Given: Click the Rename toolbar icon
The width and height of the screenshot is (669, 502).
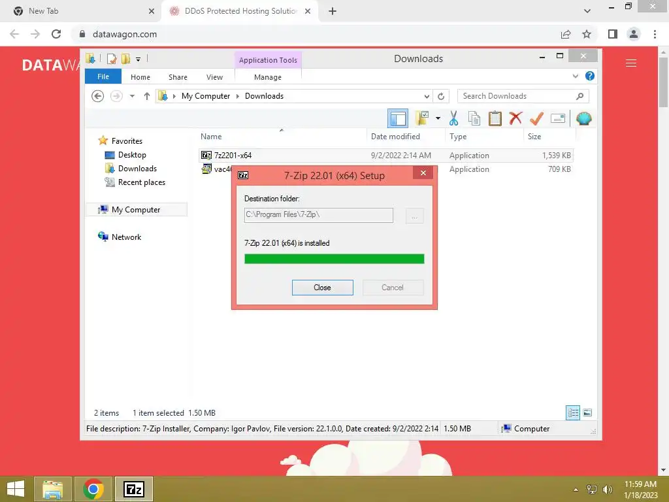Looking at the screenshot, I should pos(558,118).
